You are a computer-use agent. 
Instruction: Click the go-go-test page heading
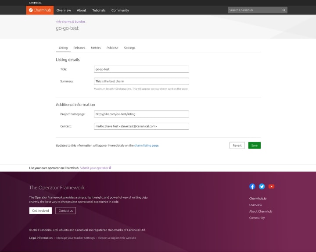pos(67,28)
